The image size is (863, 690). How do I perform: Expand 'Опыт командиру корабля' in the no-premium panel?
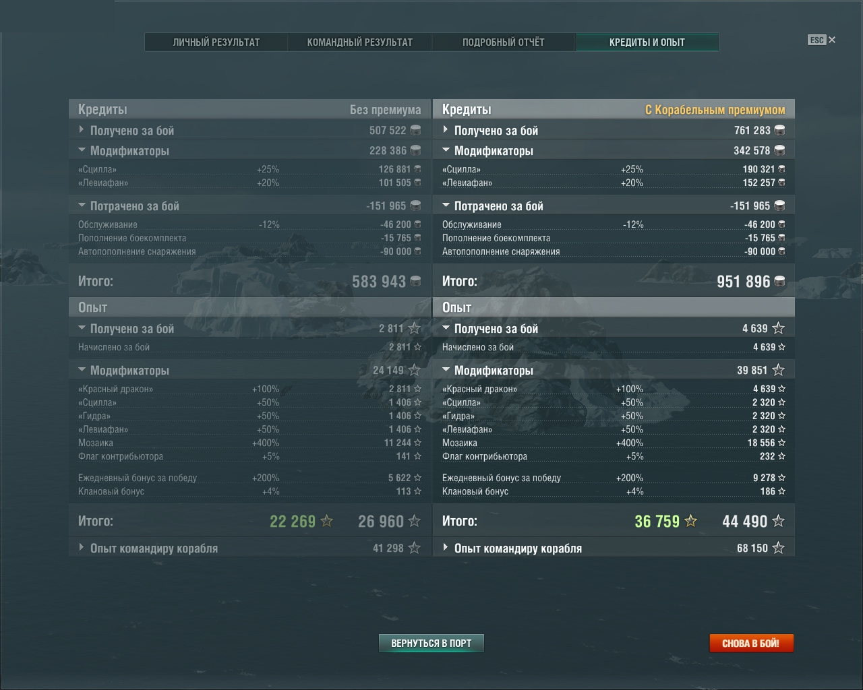[x=82, y=548]
